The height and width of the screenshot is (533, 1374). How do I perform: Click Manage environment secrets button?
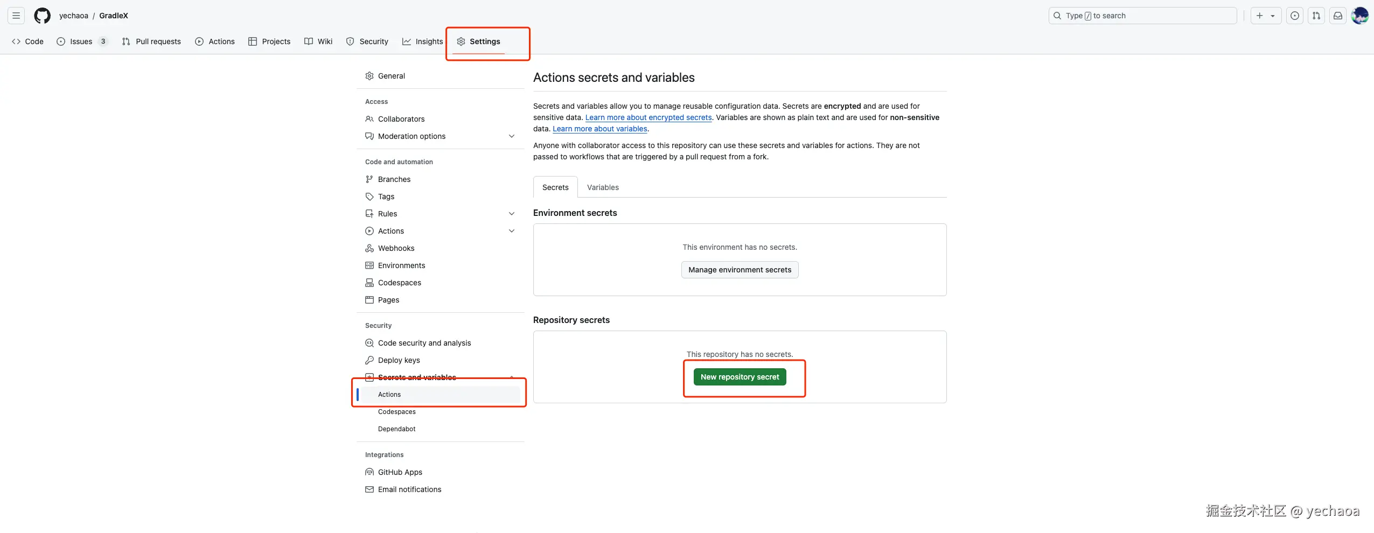tap(740, 270)
